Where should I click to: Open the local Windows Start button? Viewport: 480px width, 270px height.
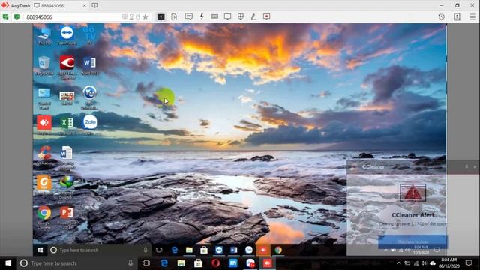pyautogui.click(x=8, y=263)
